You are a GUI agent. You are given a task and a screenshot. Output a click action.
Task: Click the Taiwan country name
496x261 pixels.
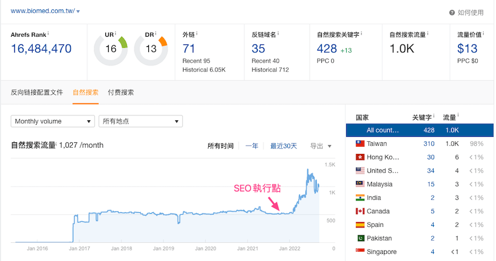pyautogui.click(x=377, y=144)
